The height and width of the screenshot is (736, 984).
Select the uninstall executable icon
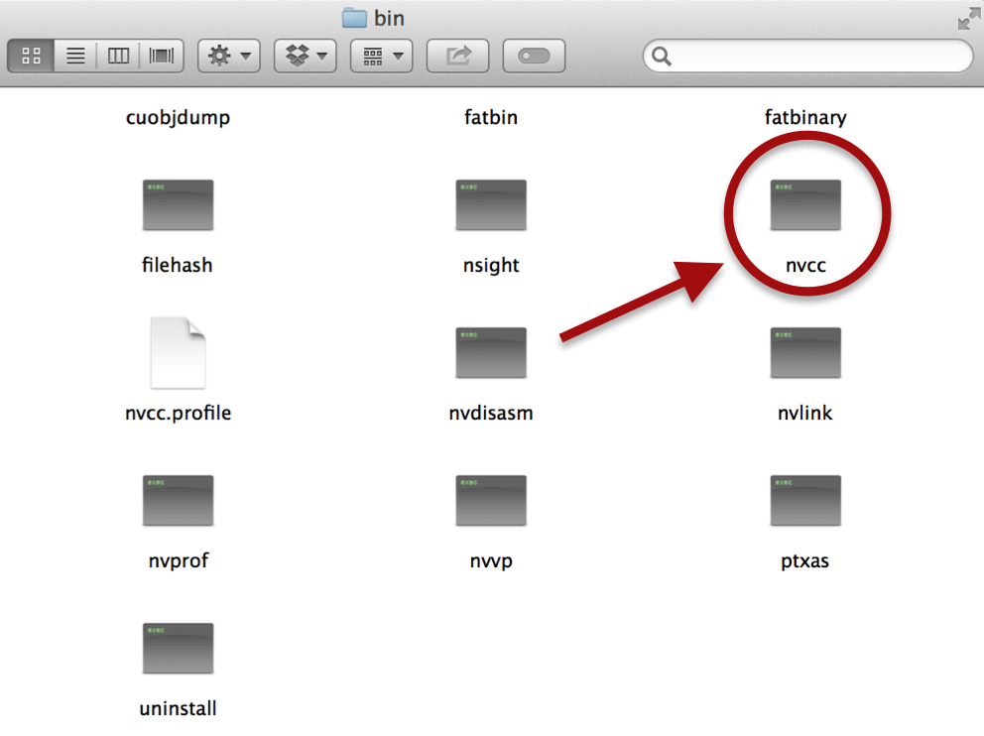coord(179,648)
